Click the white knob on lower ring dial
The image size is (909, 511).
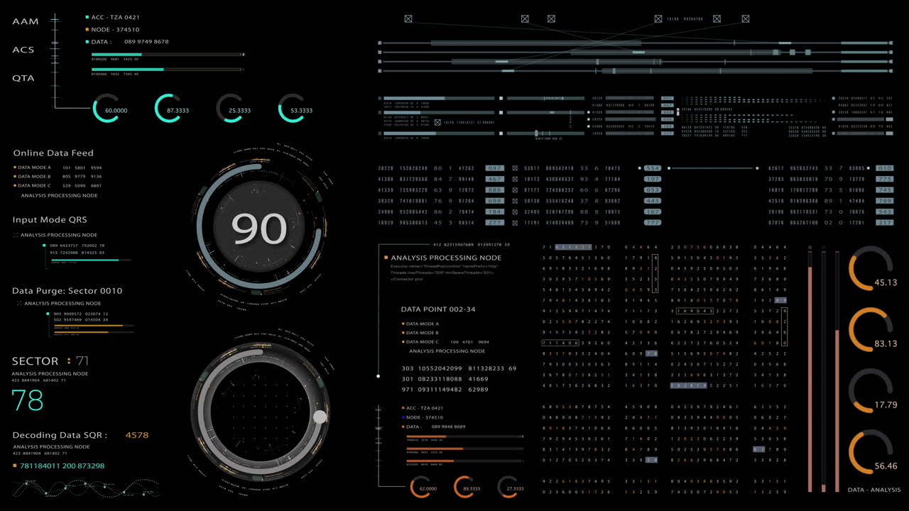click(x=320, y=417)
